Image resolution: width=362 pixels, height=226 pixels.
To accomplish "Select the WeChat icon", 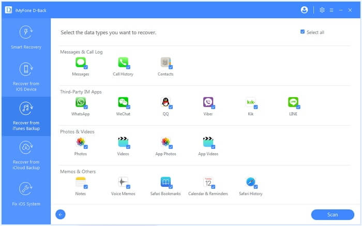I will 123,102.
